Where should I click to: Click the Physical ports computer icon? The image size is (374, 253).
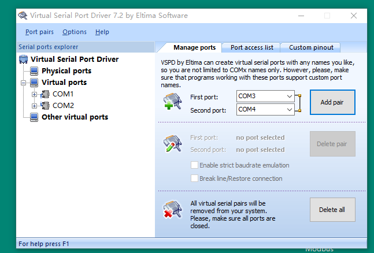click(34, 71)
